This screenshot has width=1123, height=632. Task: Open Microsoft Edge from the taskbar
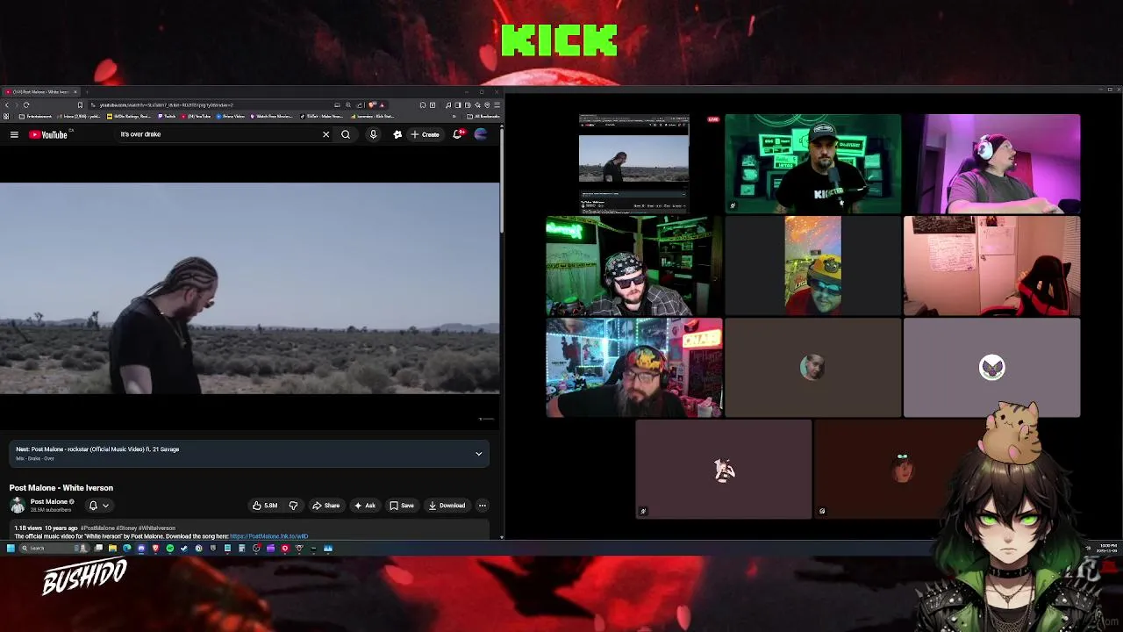click(126, 548)
